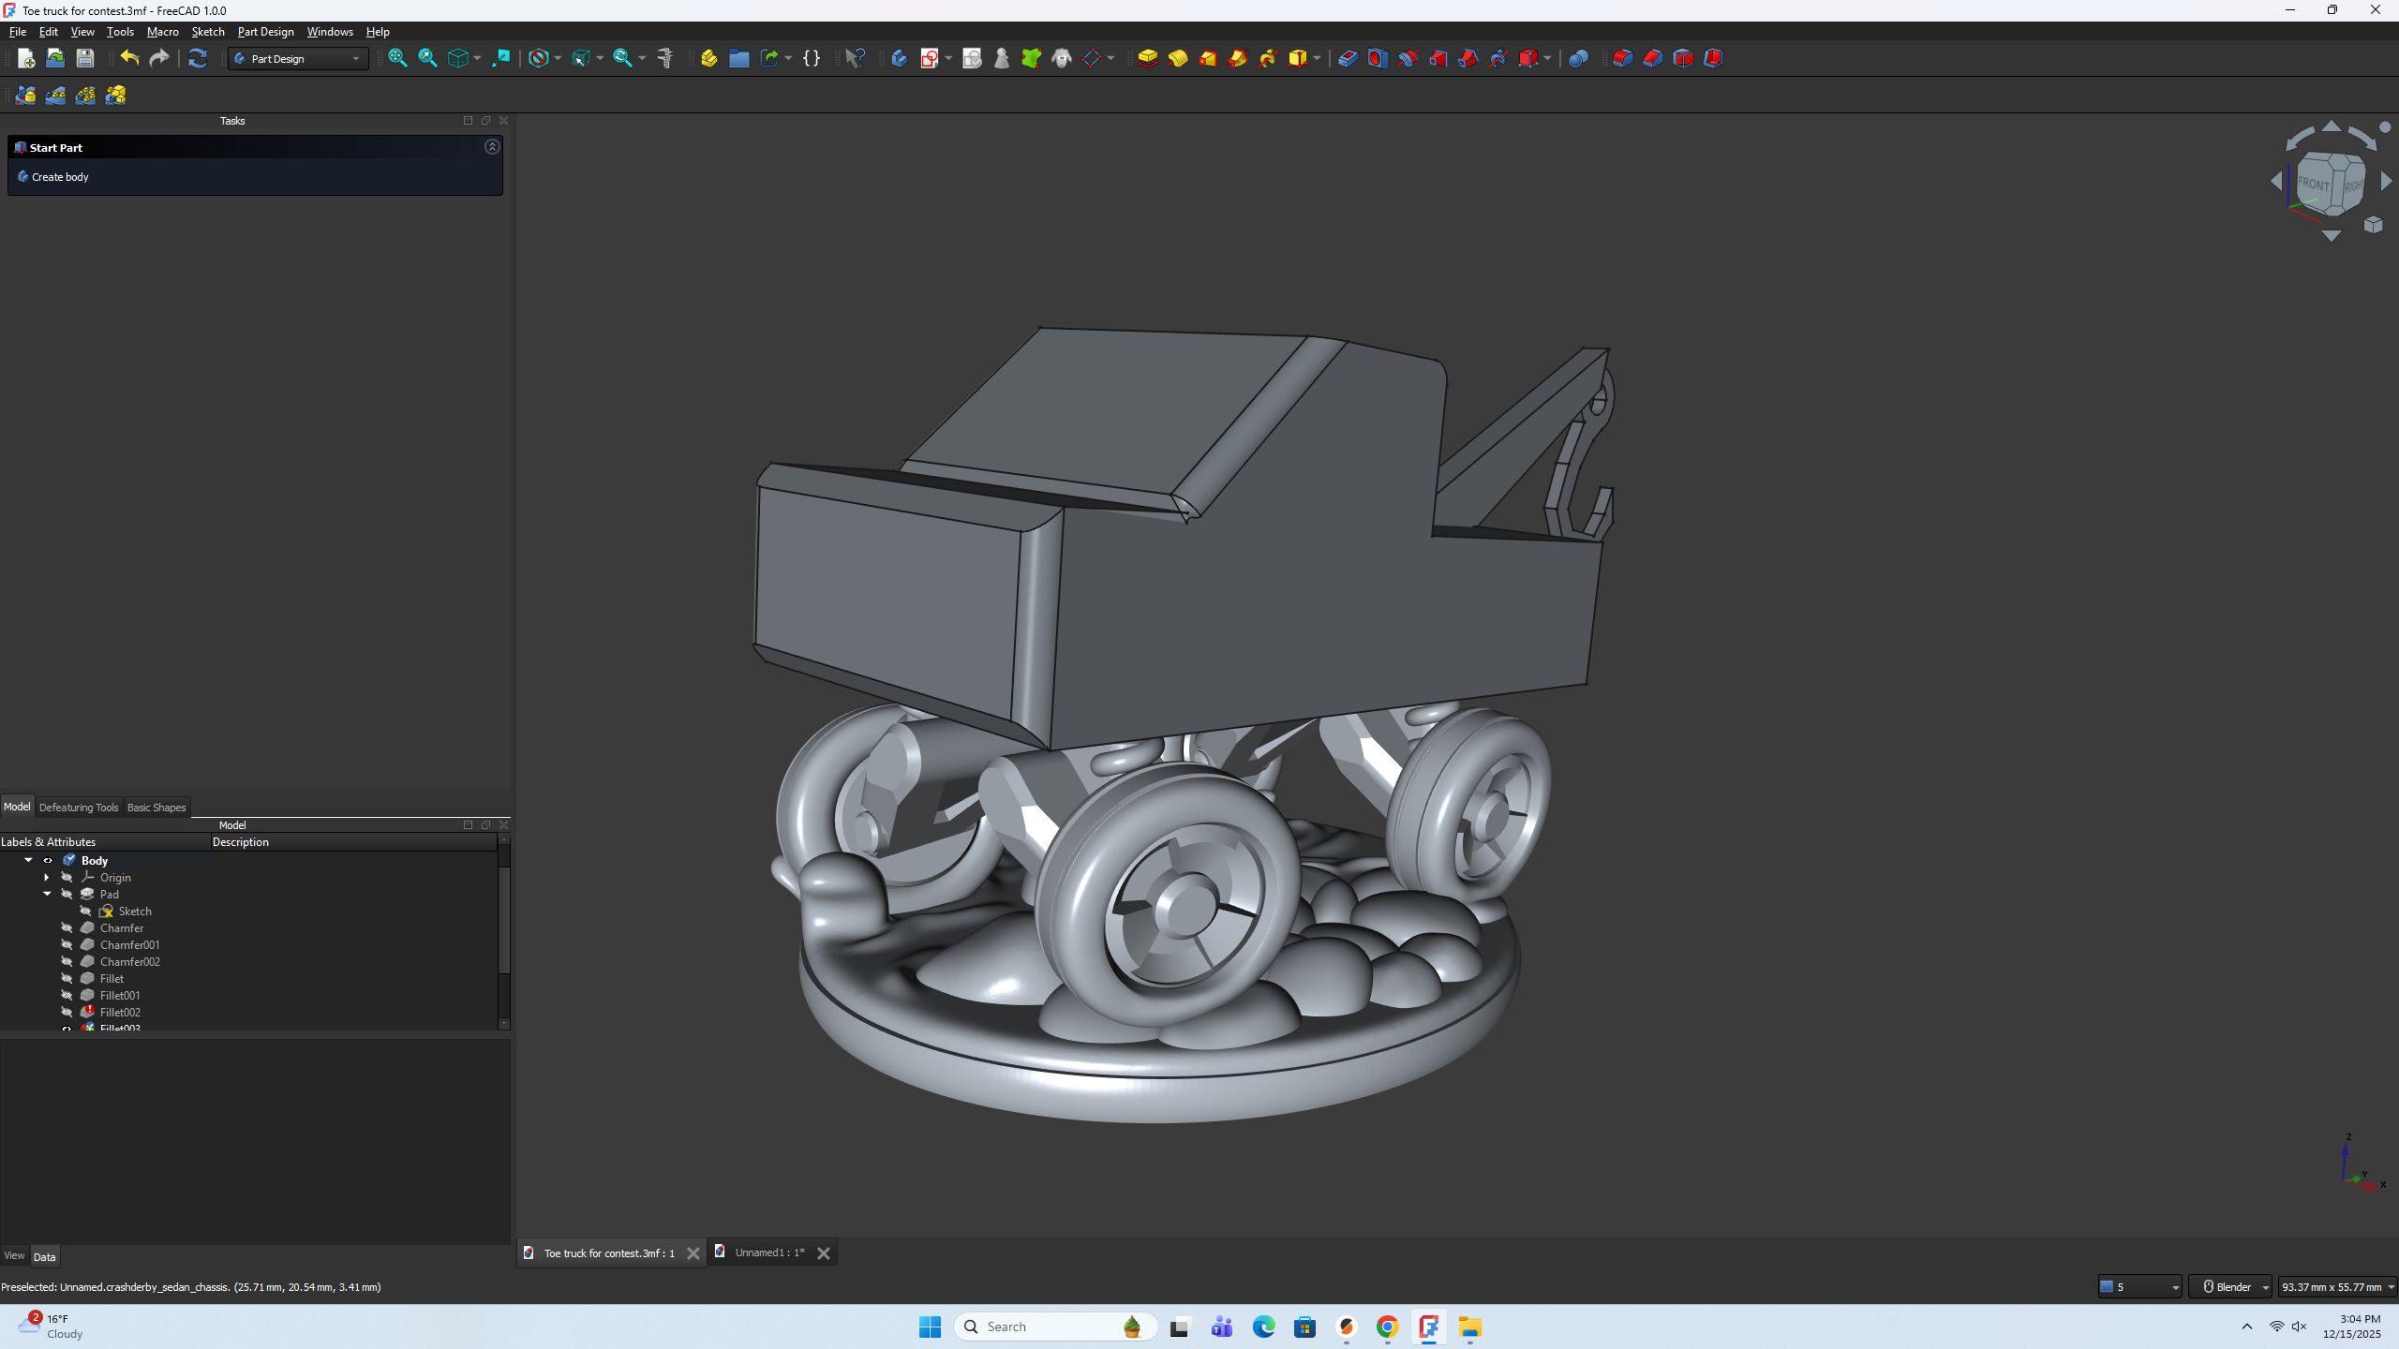Open the Part Design workbench dropdown

click(x=298, y=58)
